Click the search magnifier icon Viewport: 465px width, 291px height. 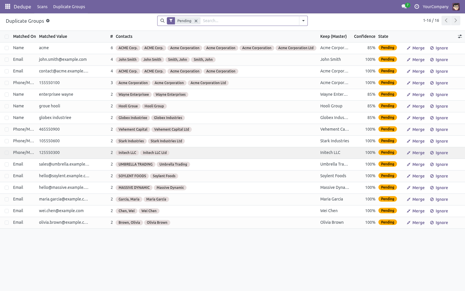coord(162,21)
